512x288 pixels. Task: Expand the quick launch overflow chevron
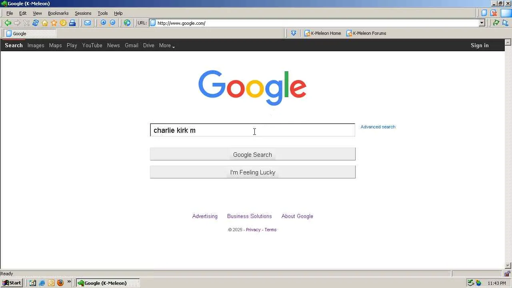69,282
